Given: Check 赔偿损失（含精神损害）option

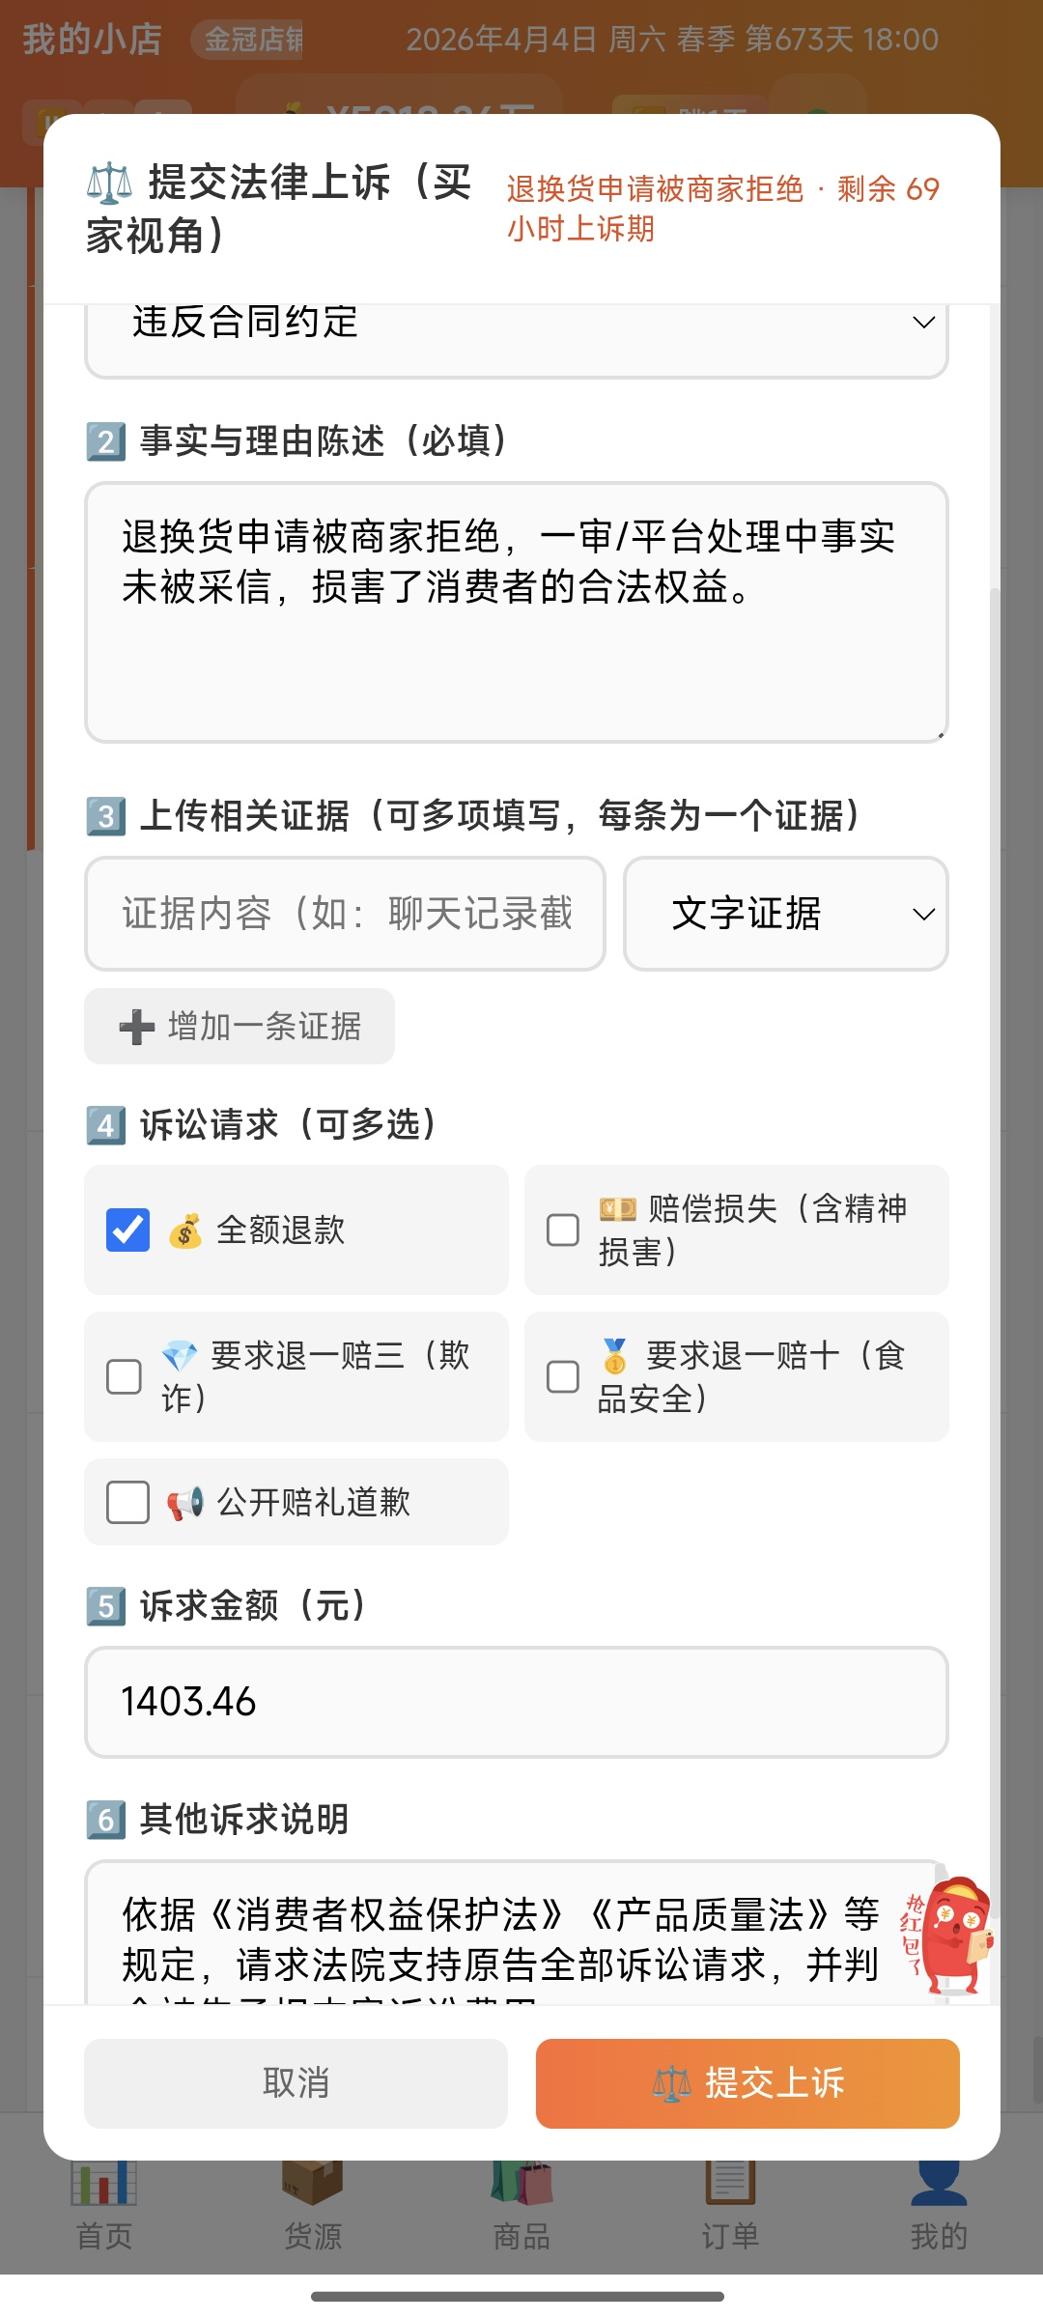Looking at the screenshot, I should point(563,1230).
